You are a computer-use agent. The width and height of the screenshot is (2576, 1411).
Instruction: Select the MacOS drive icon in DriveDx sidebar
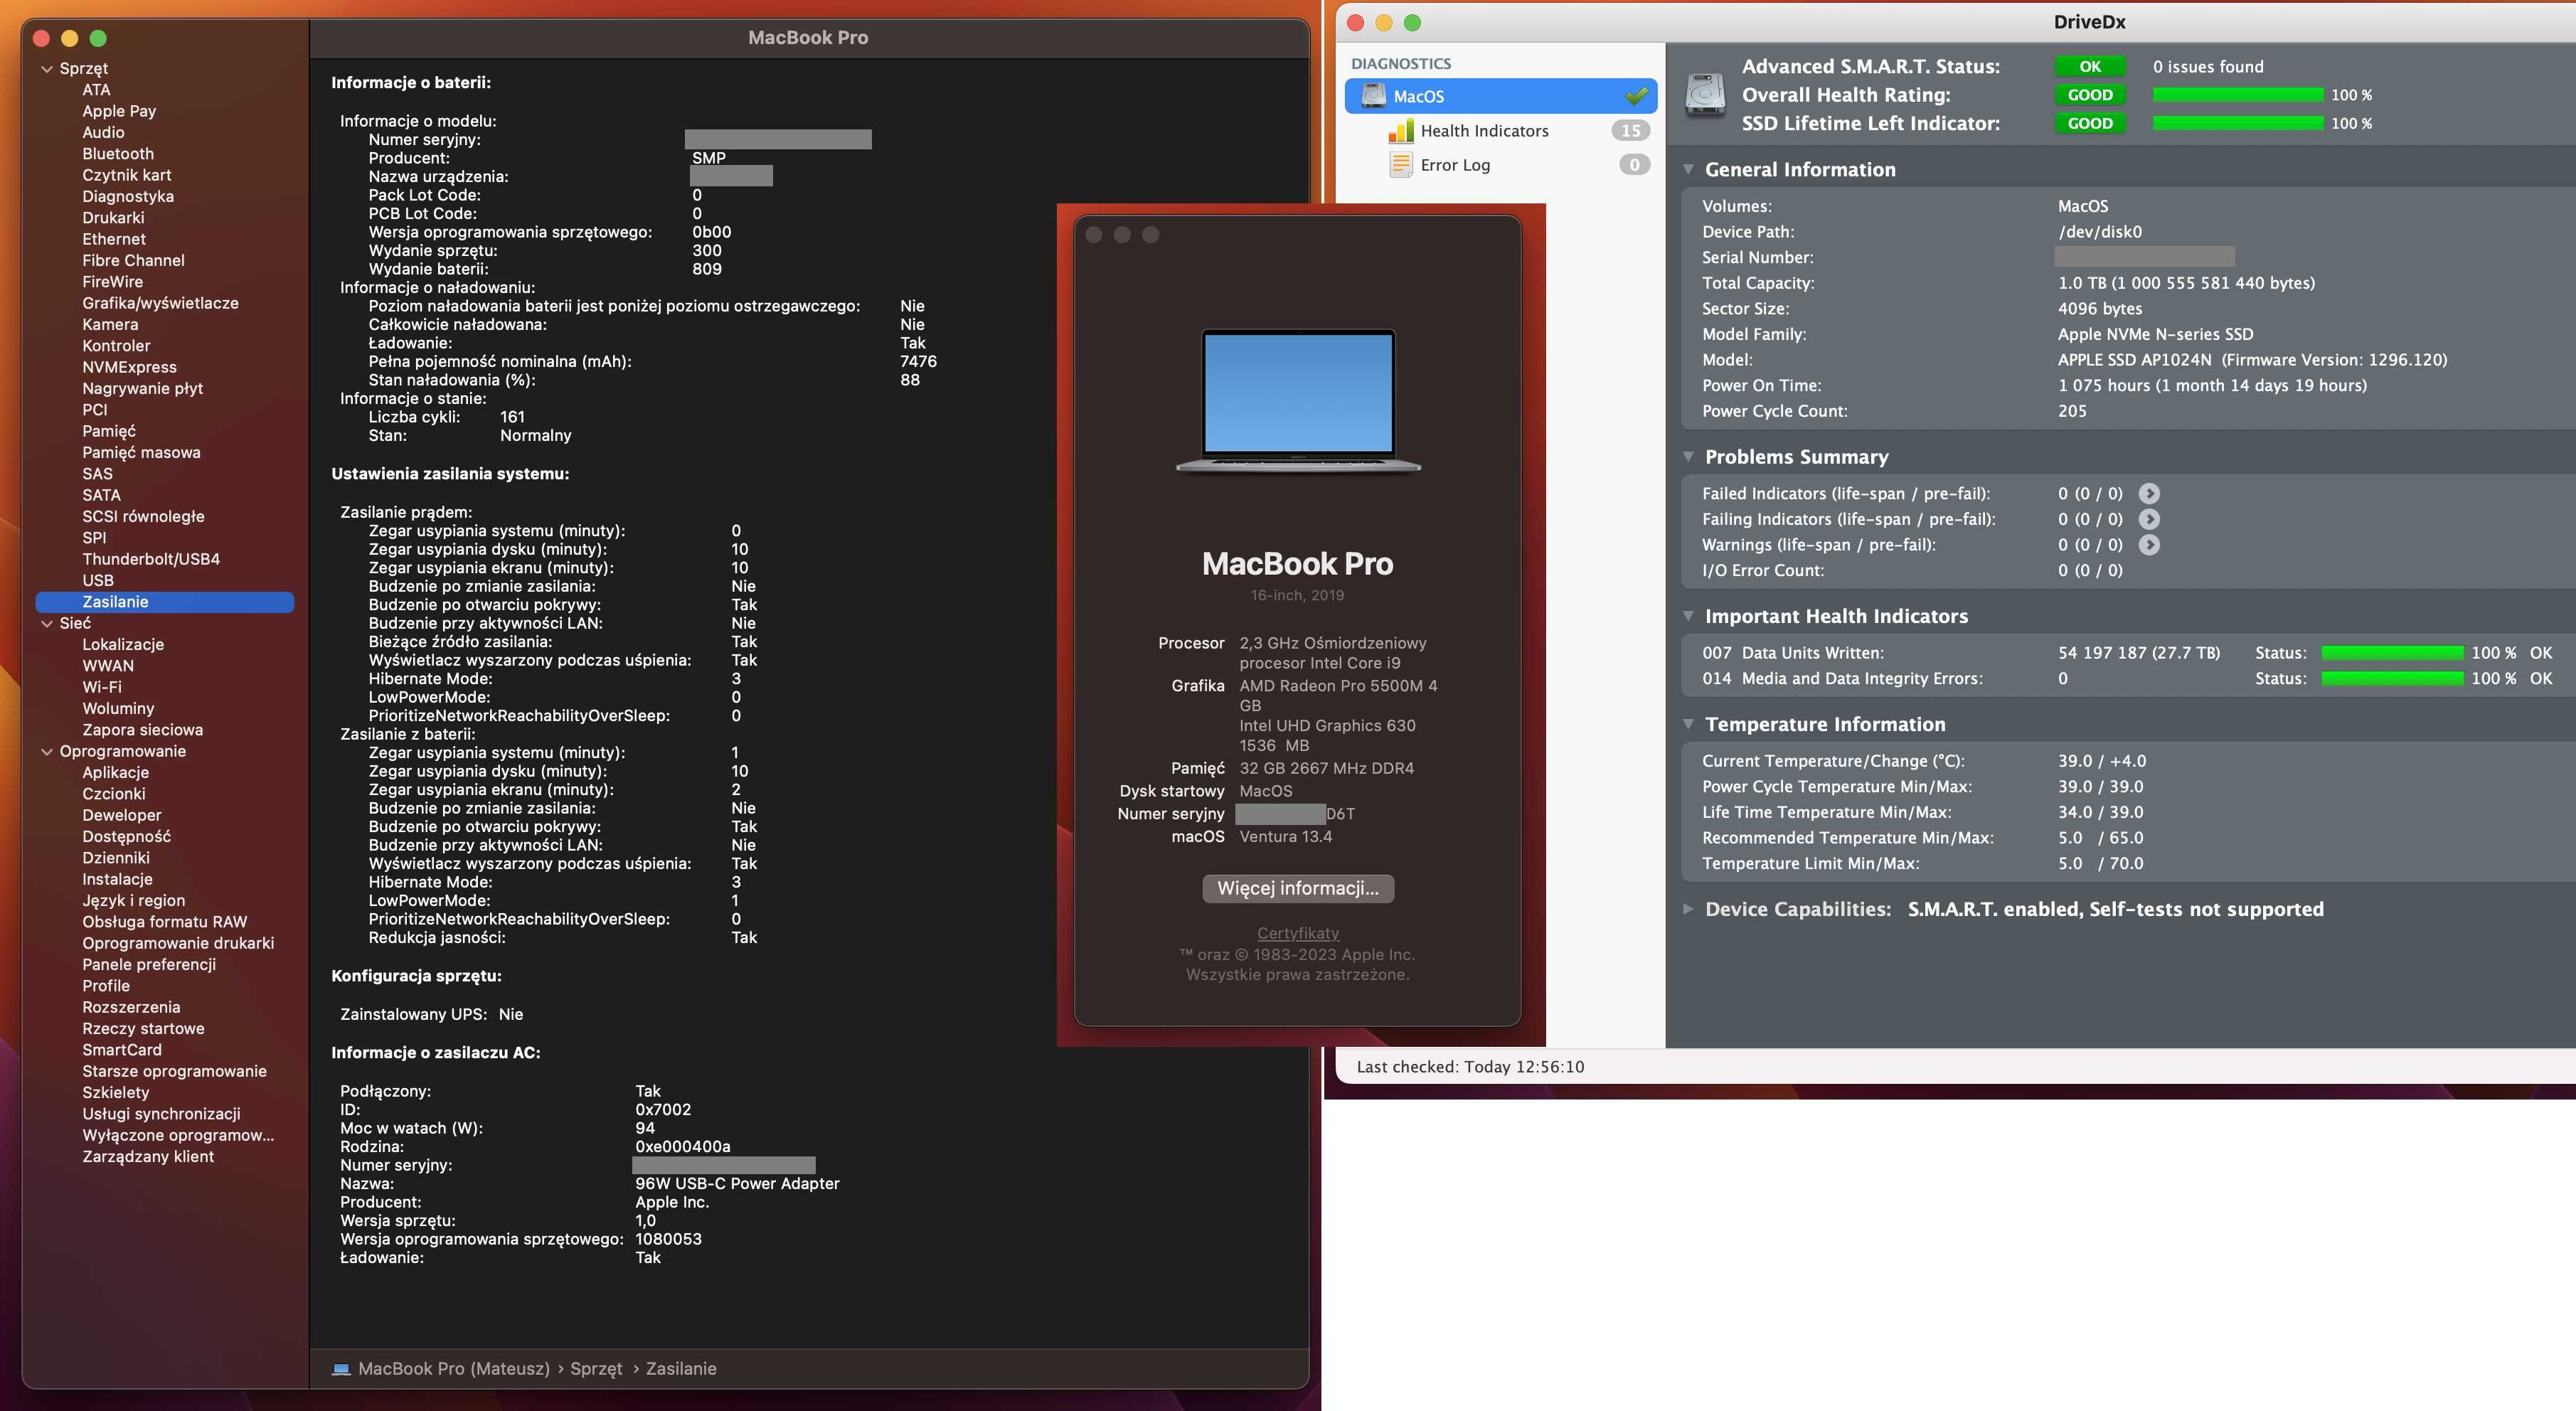[1374, 96]
